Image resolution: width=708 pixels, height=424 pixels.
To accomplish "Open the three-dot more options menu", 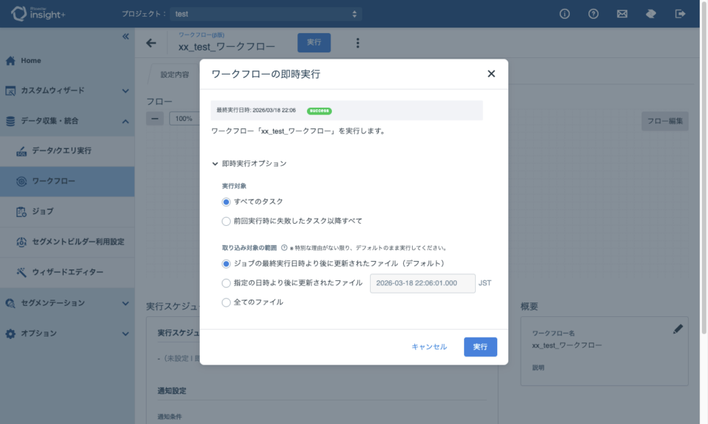I will point(357,43).
